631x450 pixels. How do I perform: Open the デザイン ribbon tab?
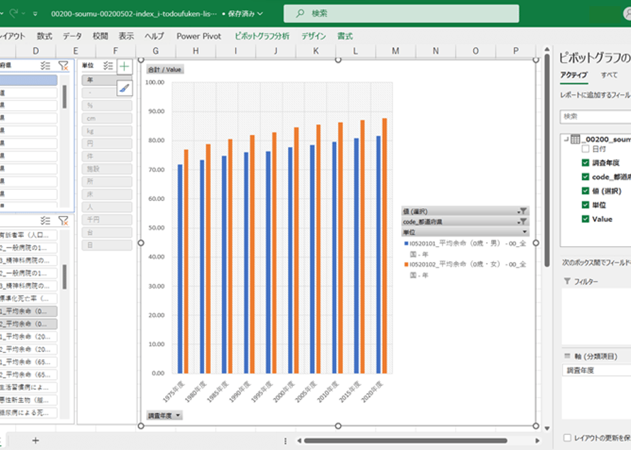tap(314, 36)
